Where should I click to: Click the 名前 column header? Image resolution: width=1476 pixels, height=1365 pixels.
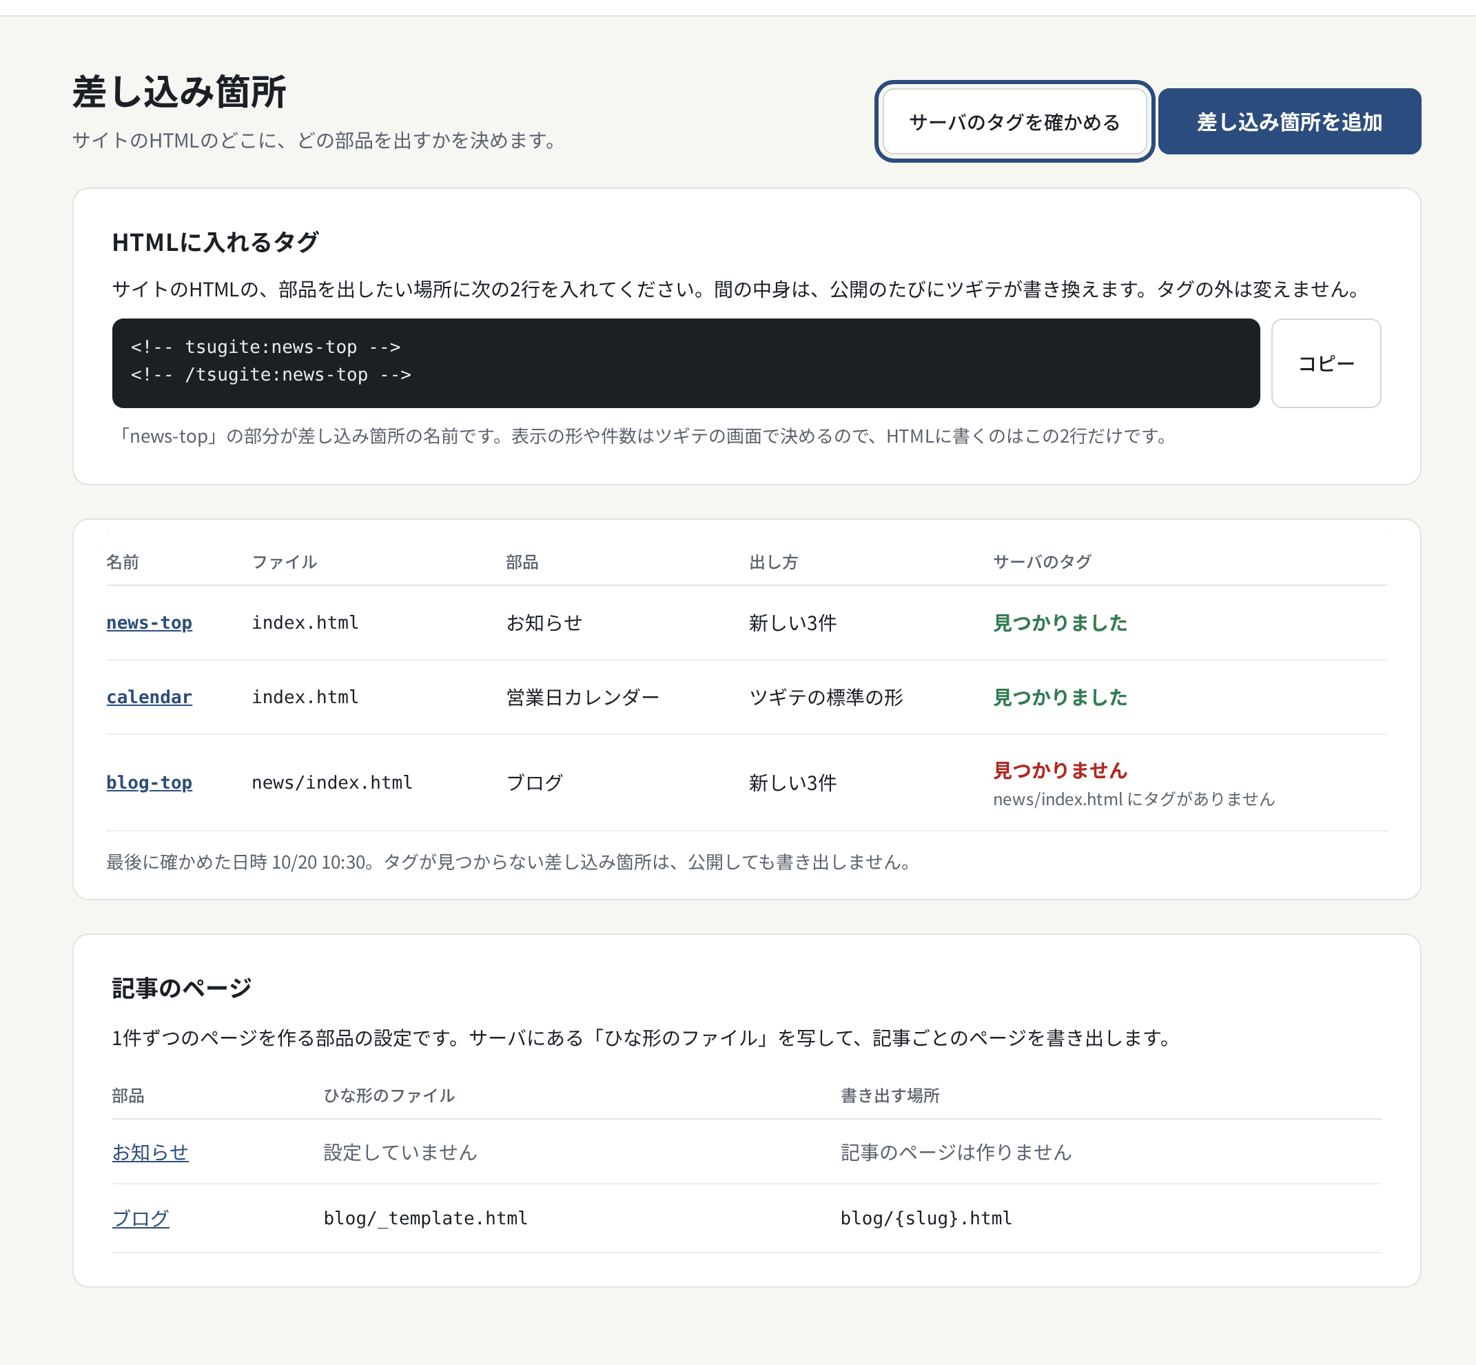pyautogui.click(x=123, y=562)
